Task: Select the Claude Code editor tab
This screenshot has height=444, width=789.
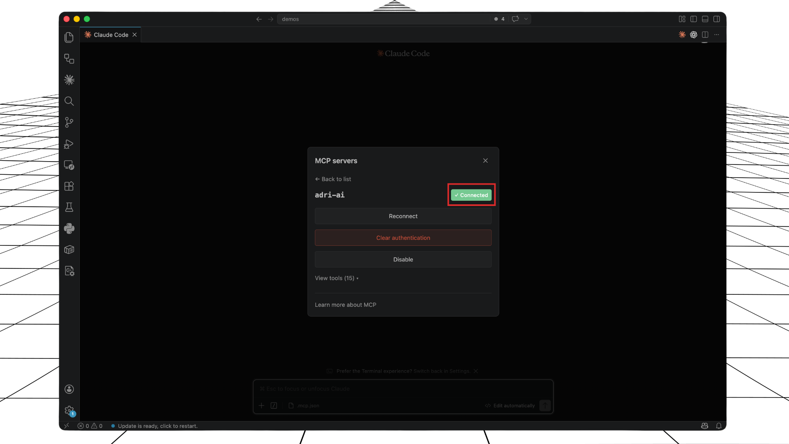Action: tap(111, 35)
